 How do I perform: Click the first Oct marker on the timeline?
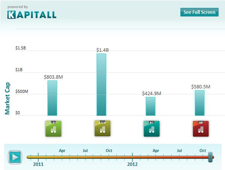pos(109,151)
